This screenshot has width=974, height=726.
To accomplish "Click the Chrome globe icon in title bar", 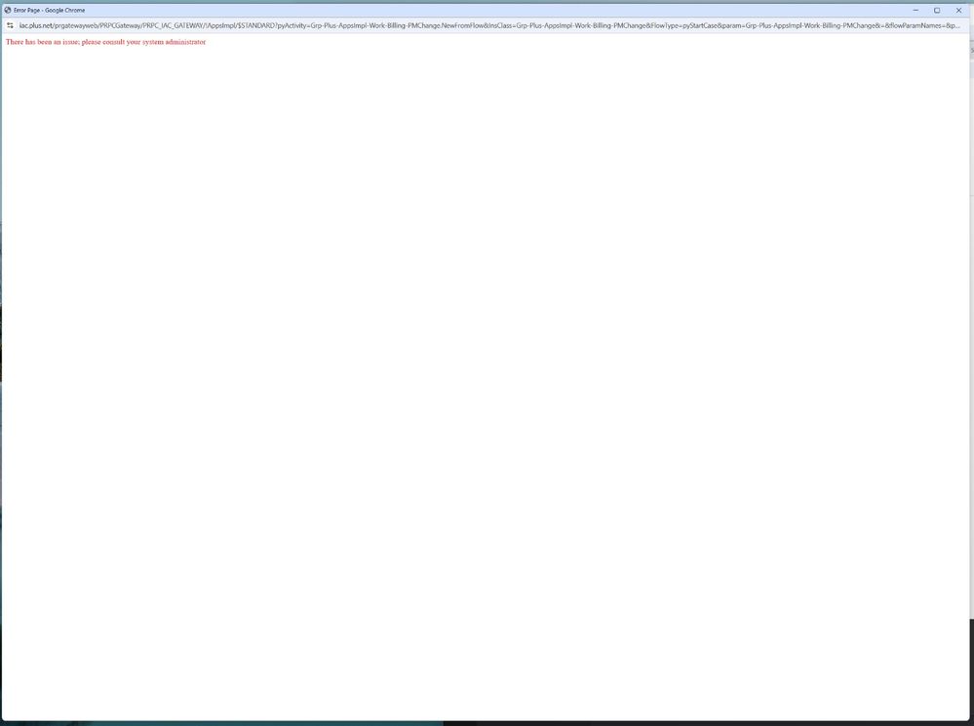I will [8, 10].
